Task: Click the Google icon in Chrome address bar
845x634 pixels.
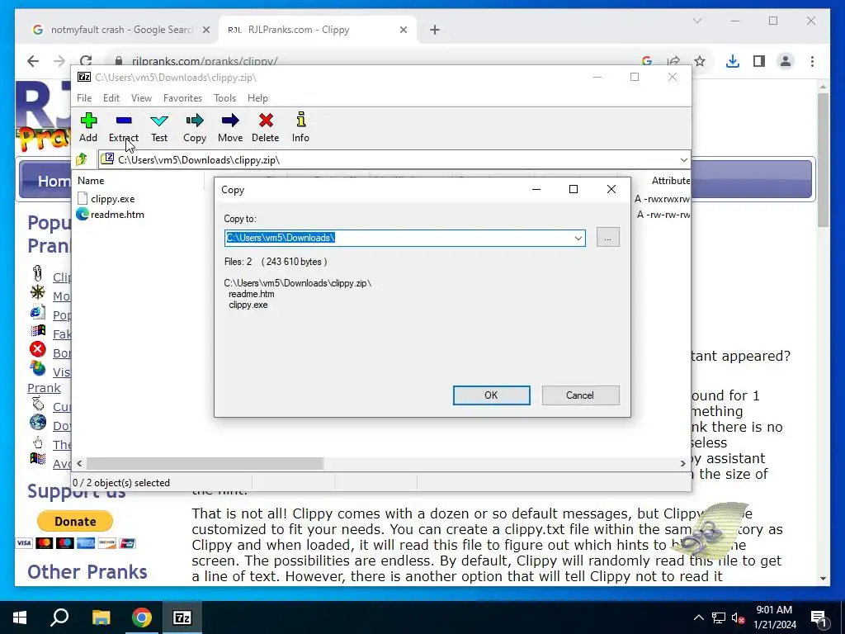Action: click(x=647, y=61)
